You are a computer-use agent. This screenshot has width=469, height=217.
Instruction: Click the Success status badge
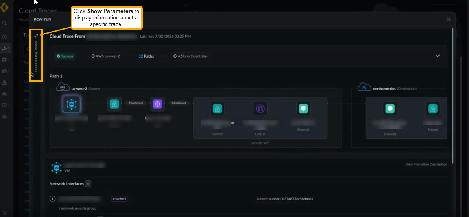(65, 56)
